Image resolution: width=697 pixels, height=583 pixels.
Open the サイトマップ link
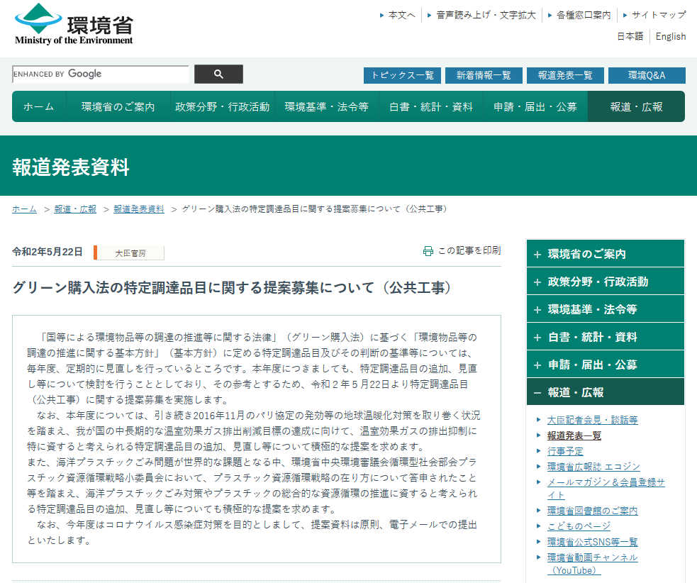[658, 15]
